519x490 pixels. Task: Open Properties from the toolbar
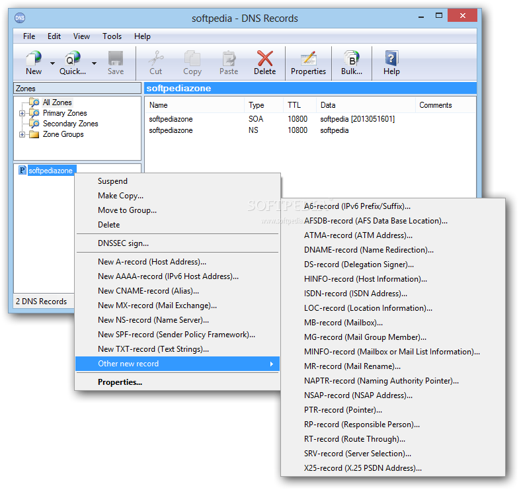[308, 63]
